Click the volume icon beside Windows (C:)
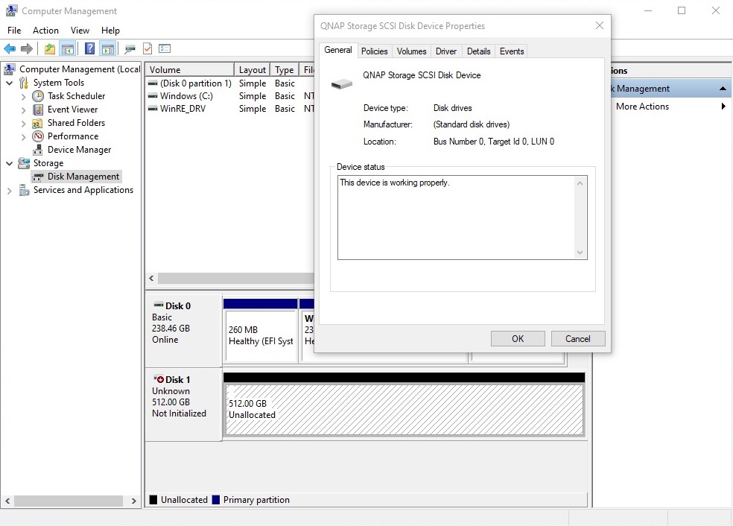Screen dimensions: 733x526 [153, 96]
